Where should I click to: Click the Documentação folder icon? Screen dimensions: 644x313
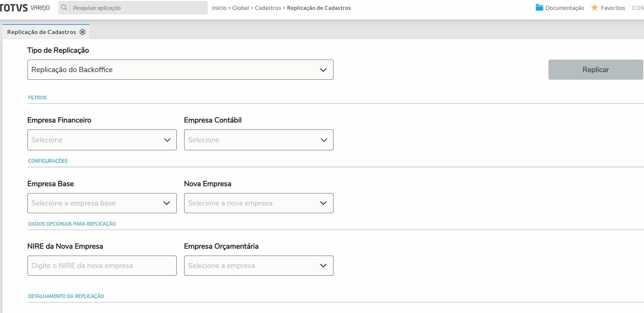point(539,8)
